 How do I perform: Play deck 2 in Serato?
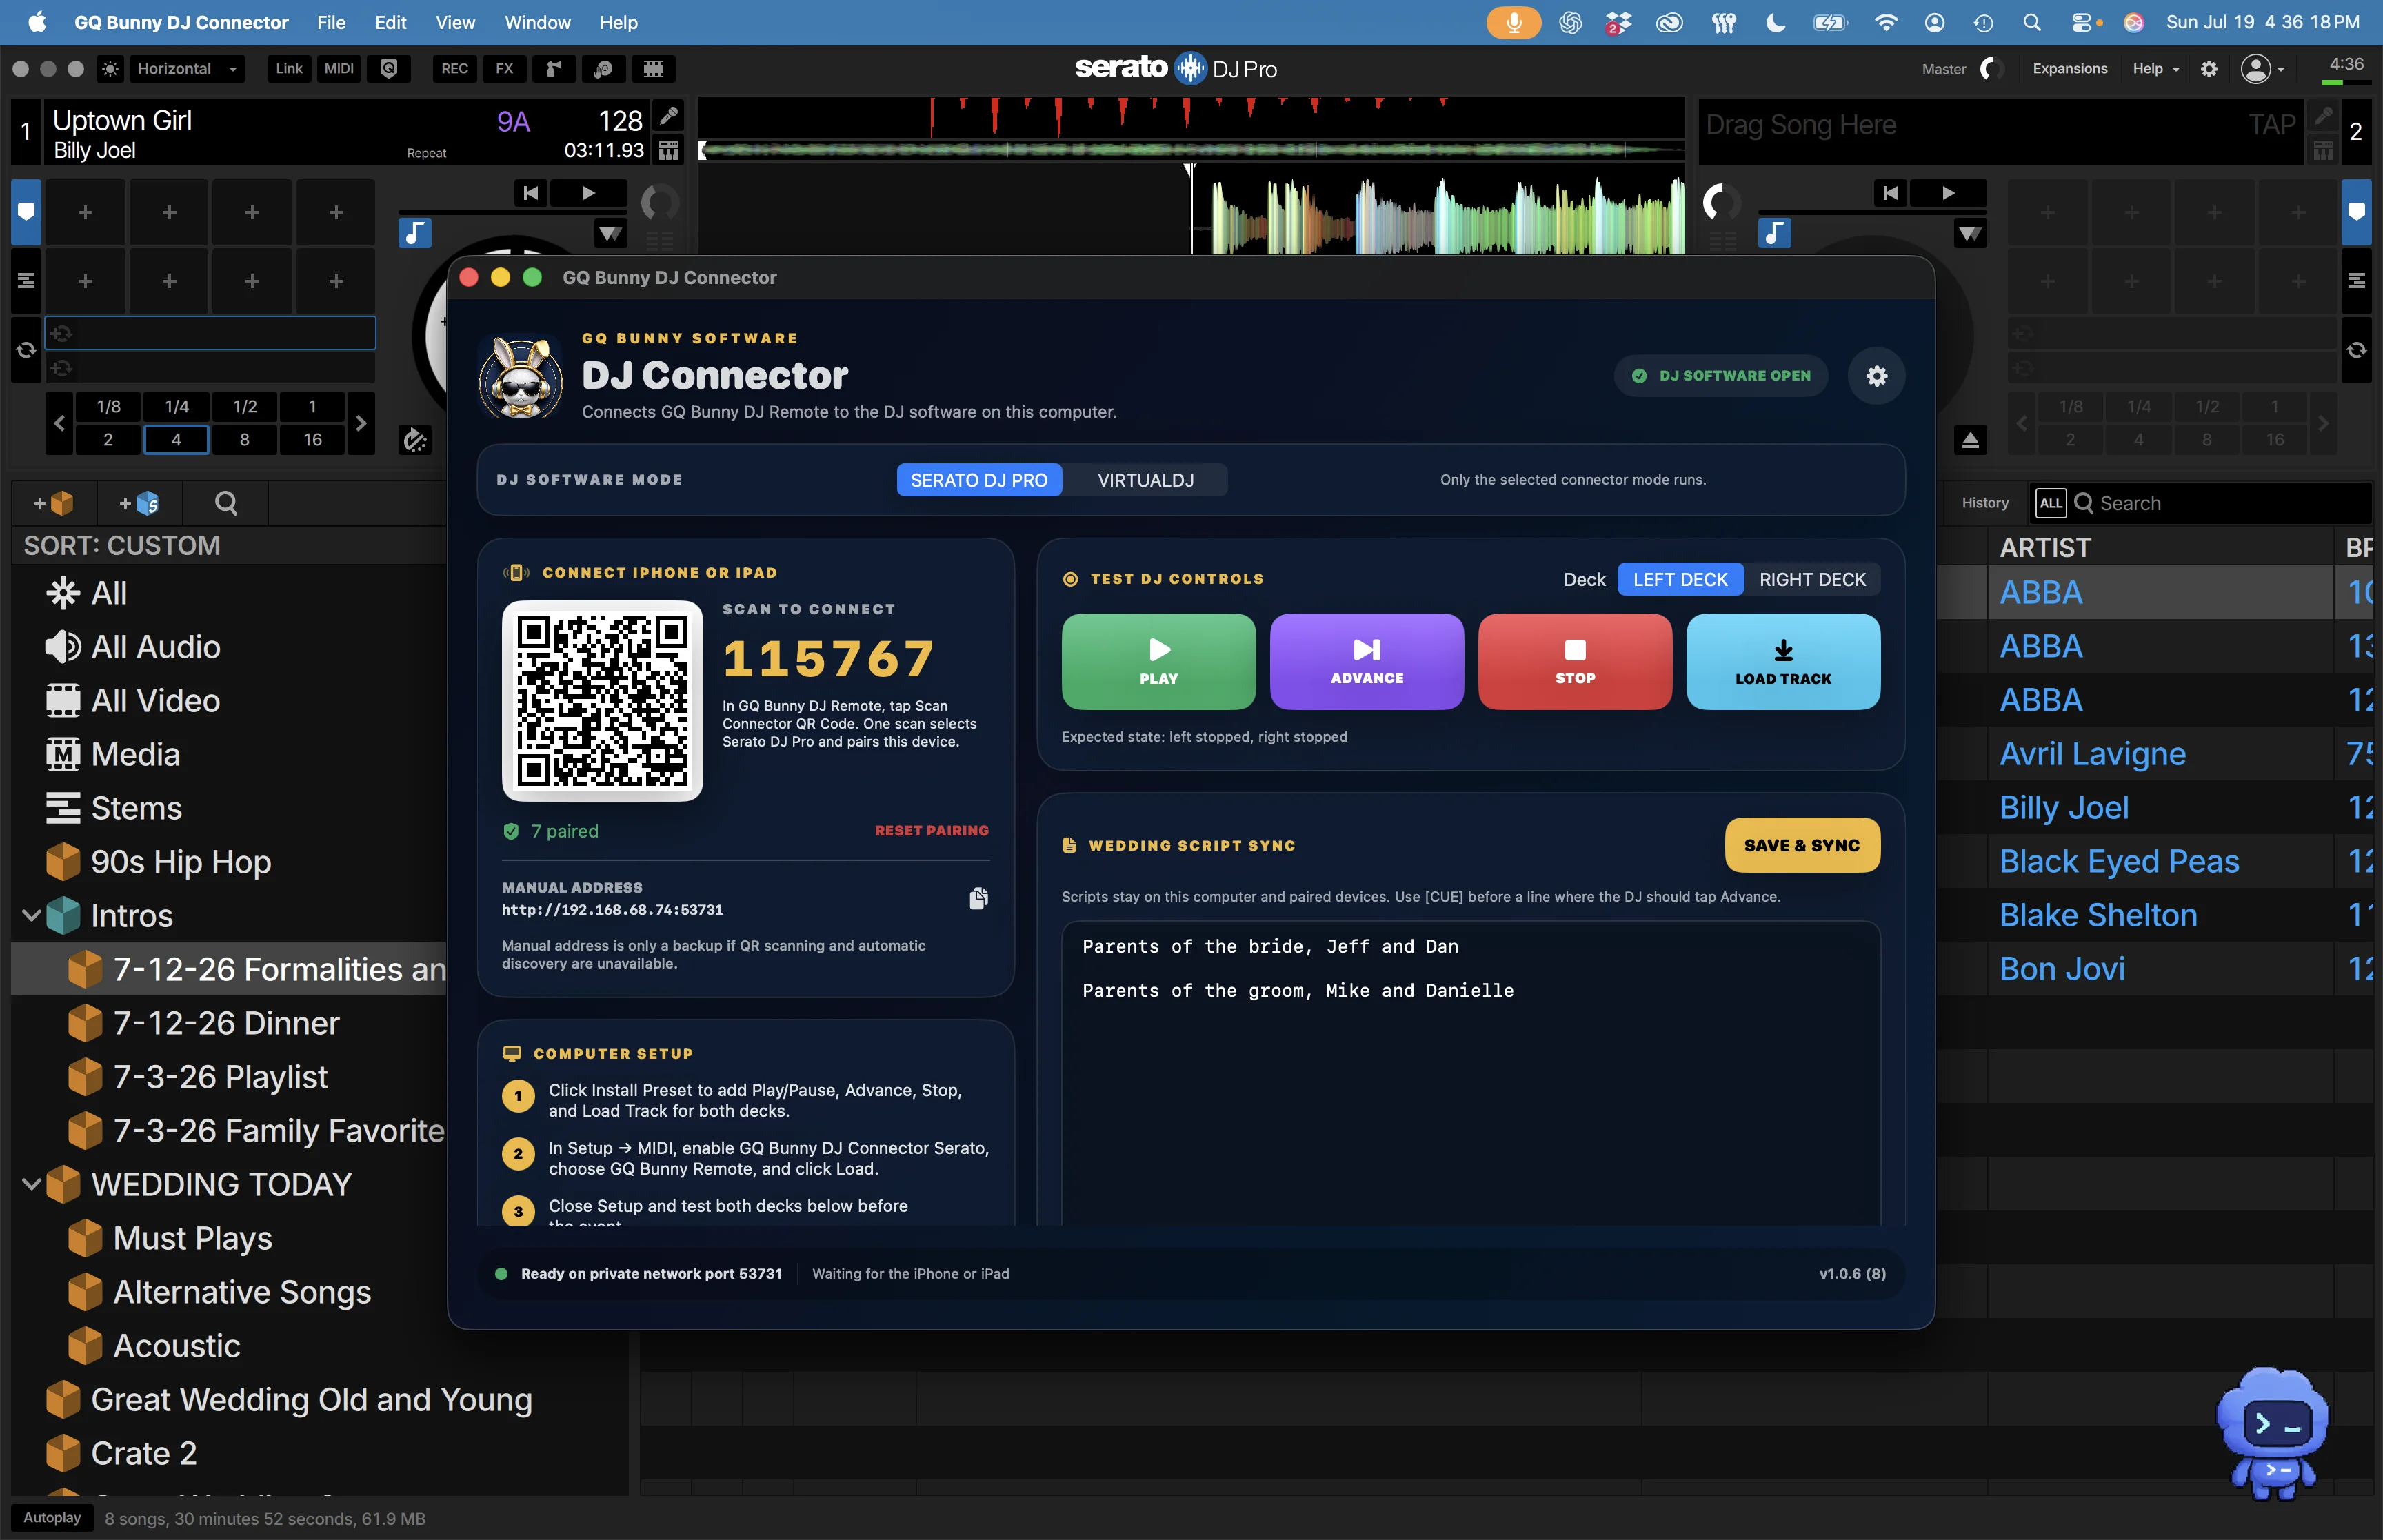tap(1948, 193)
